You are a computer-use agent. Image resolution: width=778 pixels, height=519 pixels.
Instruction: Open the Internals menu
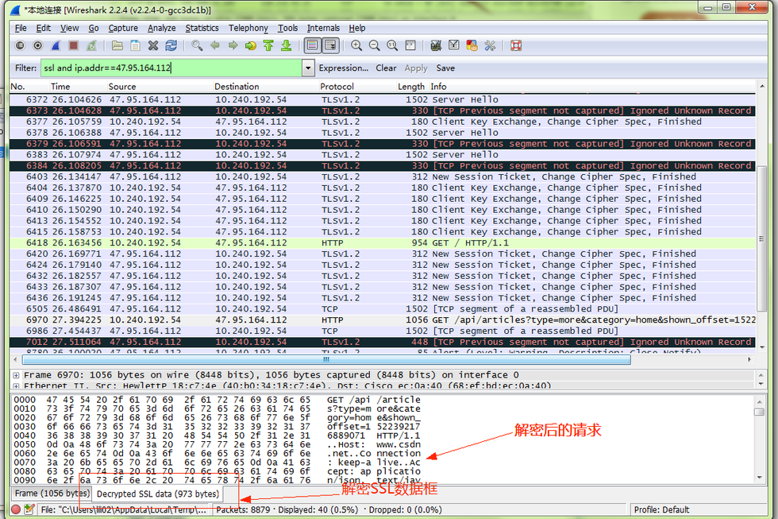point(323,28)
